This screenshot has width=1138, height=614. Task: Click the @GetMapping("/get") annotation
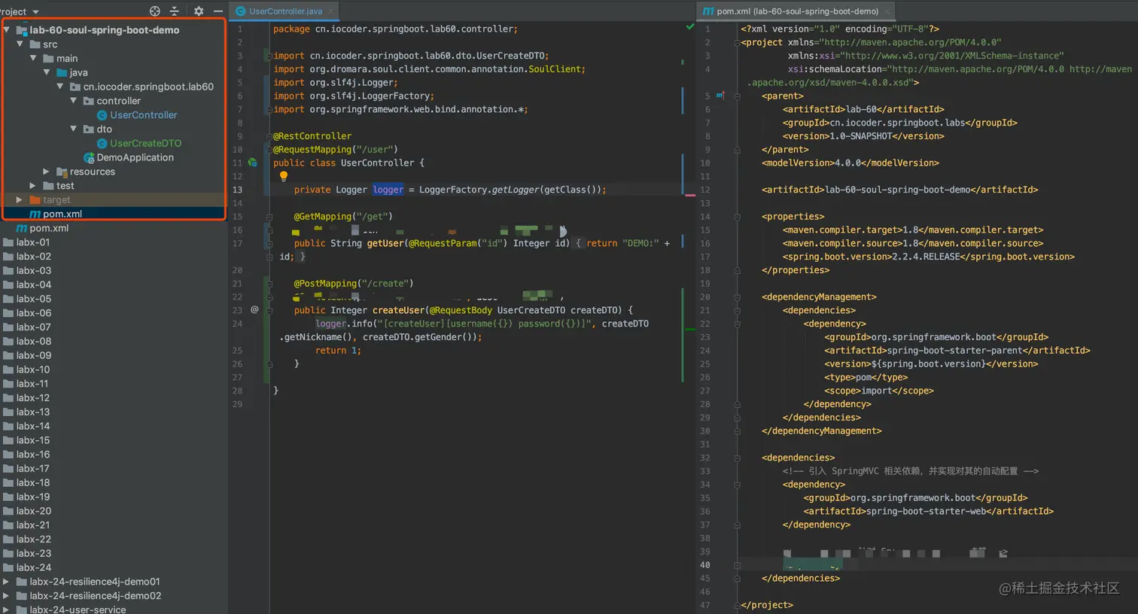coord(343,217)
